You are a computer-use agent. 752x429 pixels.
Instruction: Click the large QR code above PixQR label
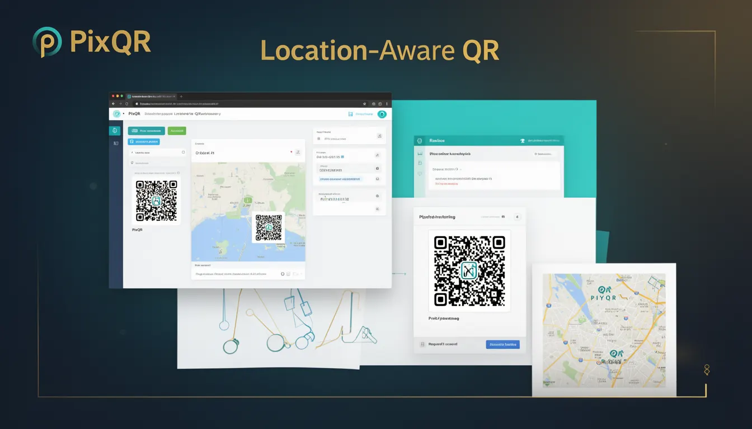[157, 201]
